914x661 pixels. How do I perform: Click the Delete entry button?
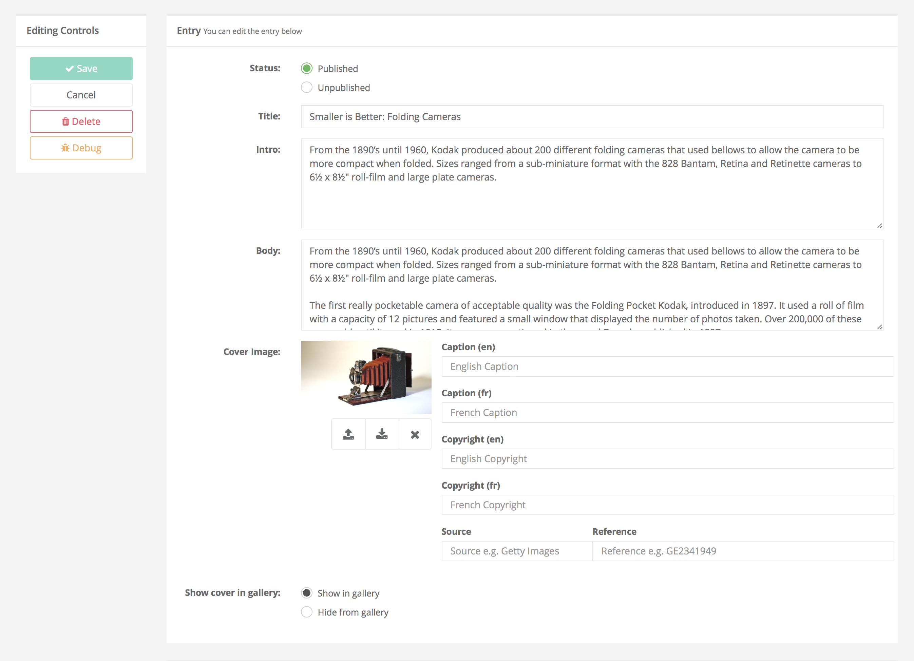click(x=81, y=121)
